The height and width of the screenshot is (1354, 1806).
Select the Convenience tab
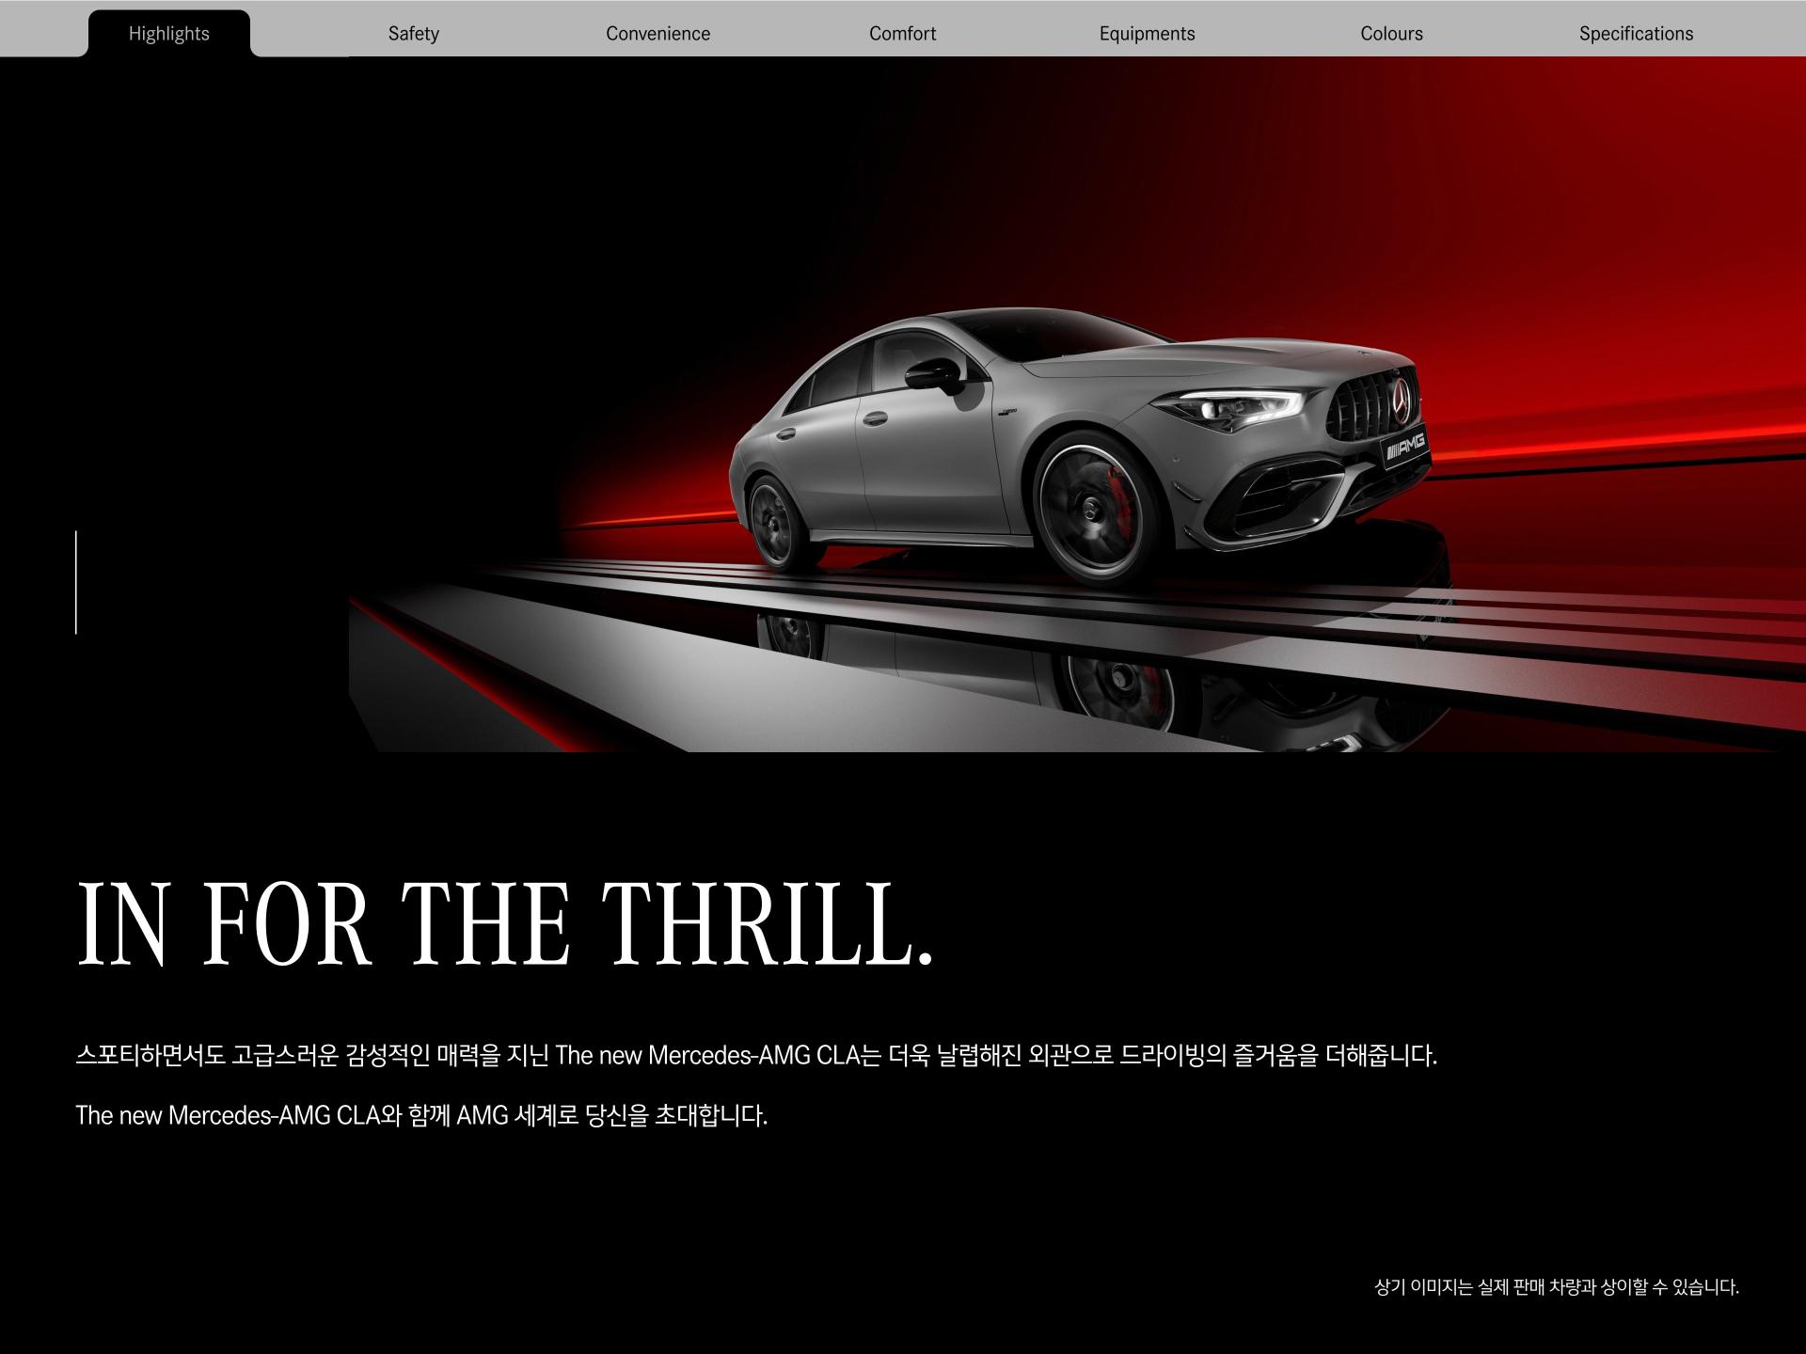click(x=658, y=34)
